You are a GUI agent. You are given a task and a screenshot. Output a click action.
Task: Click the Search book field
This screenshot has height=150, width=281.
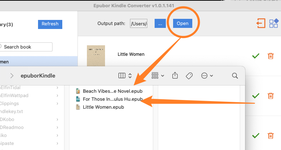click(26, 47)
